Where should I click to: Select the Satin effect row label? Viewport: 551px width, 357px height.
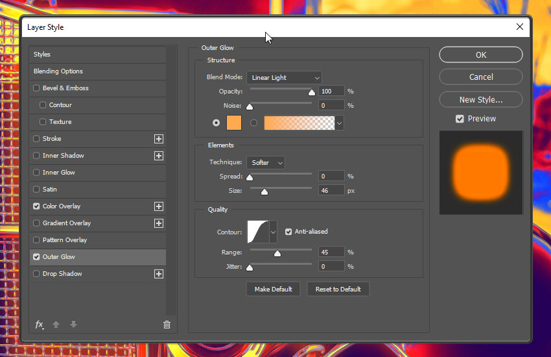(x=49, y=190)
